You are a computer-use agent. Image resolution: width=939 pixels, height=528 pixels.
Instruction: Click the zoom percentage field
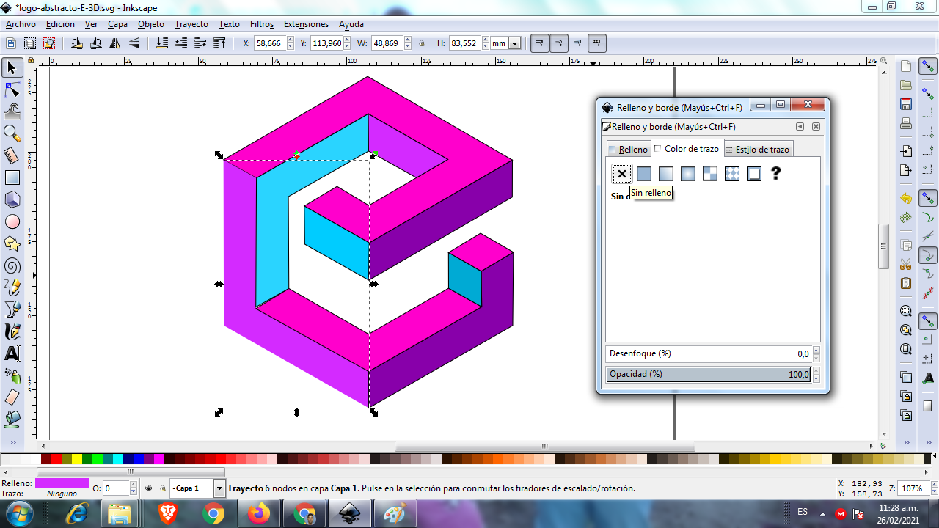point(912,488)
